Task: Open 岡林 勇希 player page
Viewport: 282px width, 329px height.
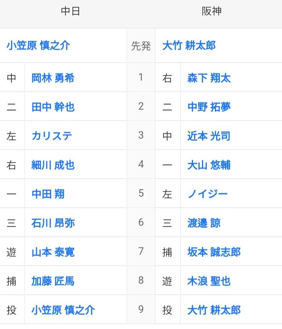Action: 53,78
